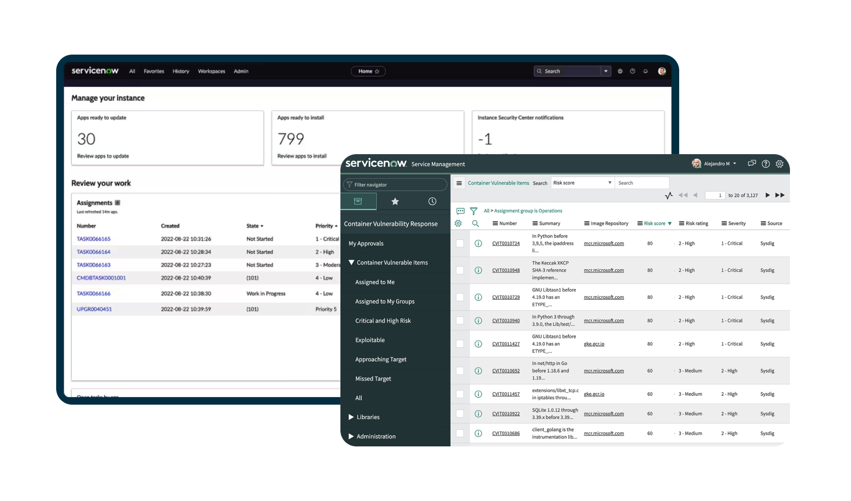The height and width of the screenshot is (501, 851).
Task: Click the Home pill button in back window
Action: click(x=368, y=71)
